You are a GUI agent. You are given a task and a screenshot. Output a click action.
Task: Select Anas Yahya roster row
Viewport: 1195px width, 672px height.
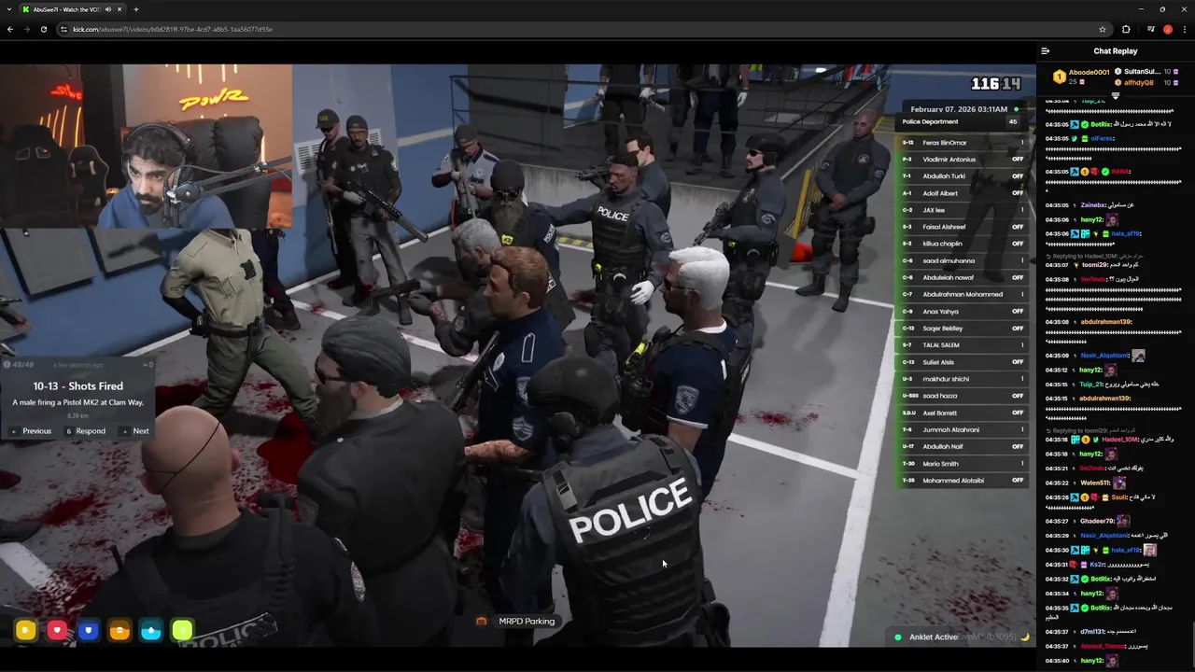962,312
